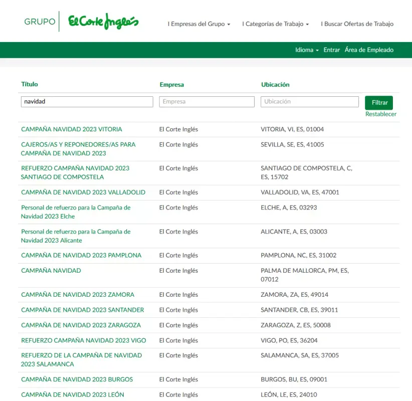This screenshot has height=401, width=412.
Task: Click location VIGO, PO, ES, 36204
Action: pyautogui.click(x=289, y=340)
